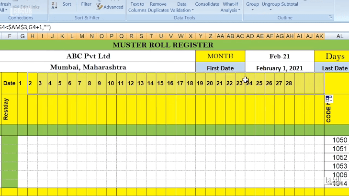Viewport: 349px width, 196px height.
Task: Open the Sort dialog button
Action: (67, 4)
